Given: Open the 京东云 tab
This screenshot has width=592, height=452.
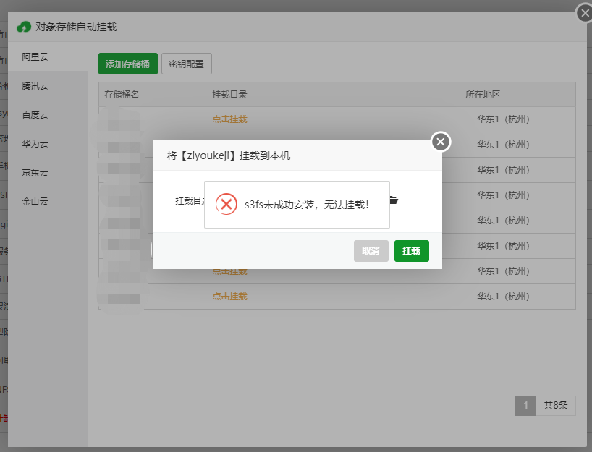Looking at the screenshot, I should point(48,172).
